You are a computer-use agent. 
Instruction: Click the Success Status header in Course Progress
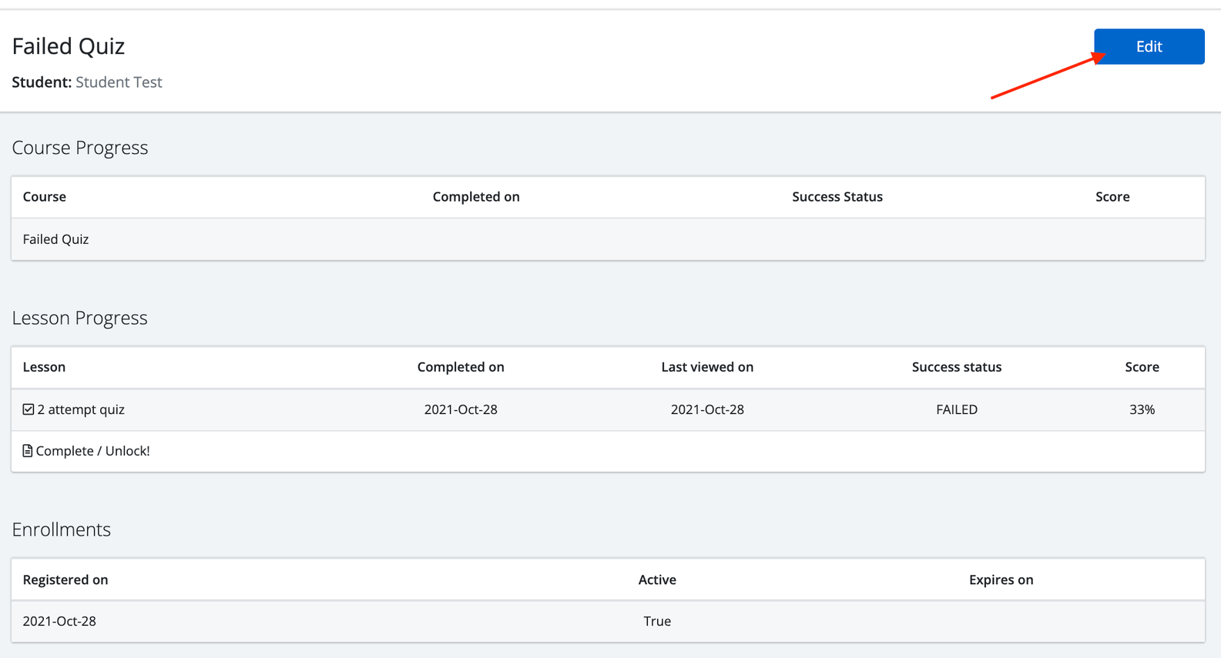tap(837, 197)
